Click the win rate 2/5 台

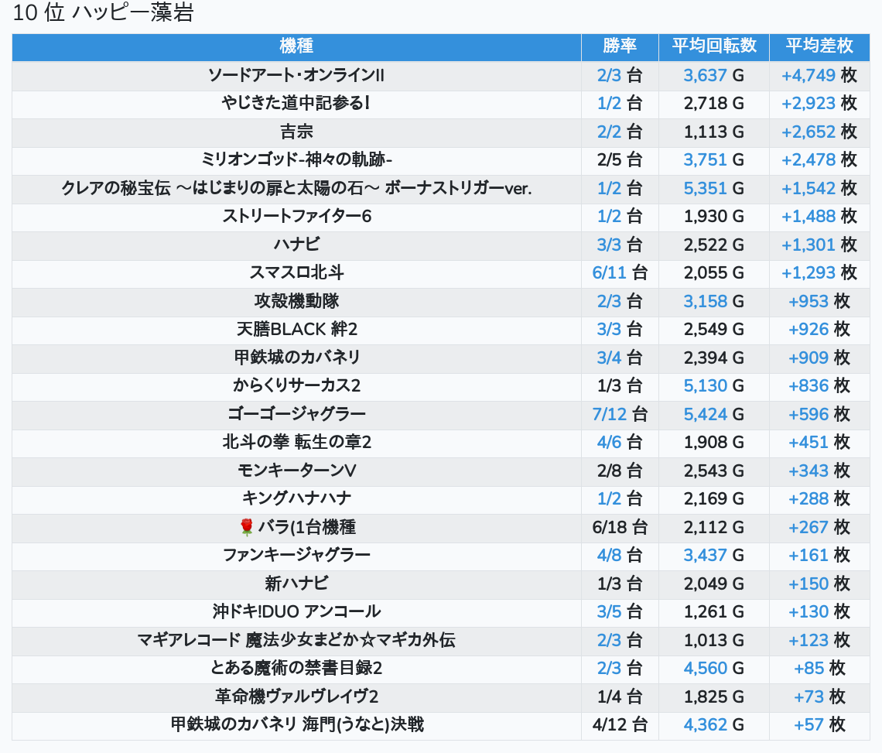(620, 160)
